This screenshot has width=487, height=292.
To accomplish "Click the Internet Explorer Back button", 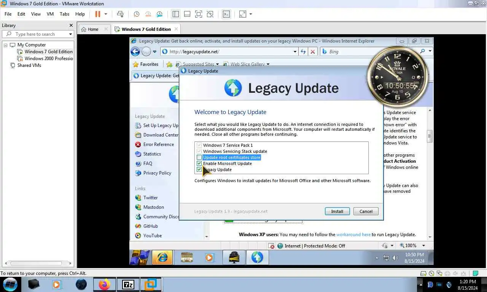I will coord(135,52).
